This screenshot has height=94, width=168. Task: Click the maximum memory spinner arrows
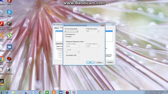tap(98, 31)
